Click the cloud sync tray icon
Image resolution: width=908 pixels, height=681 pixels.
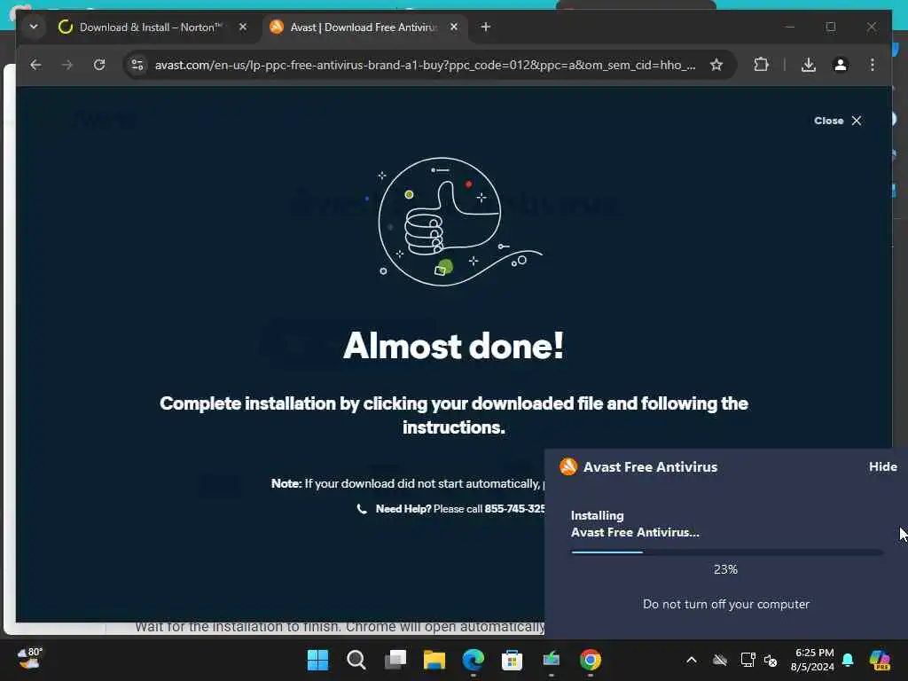tap(720, 660)
